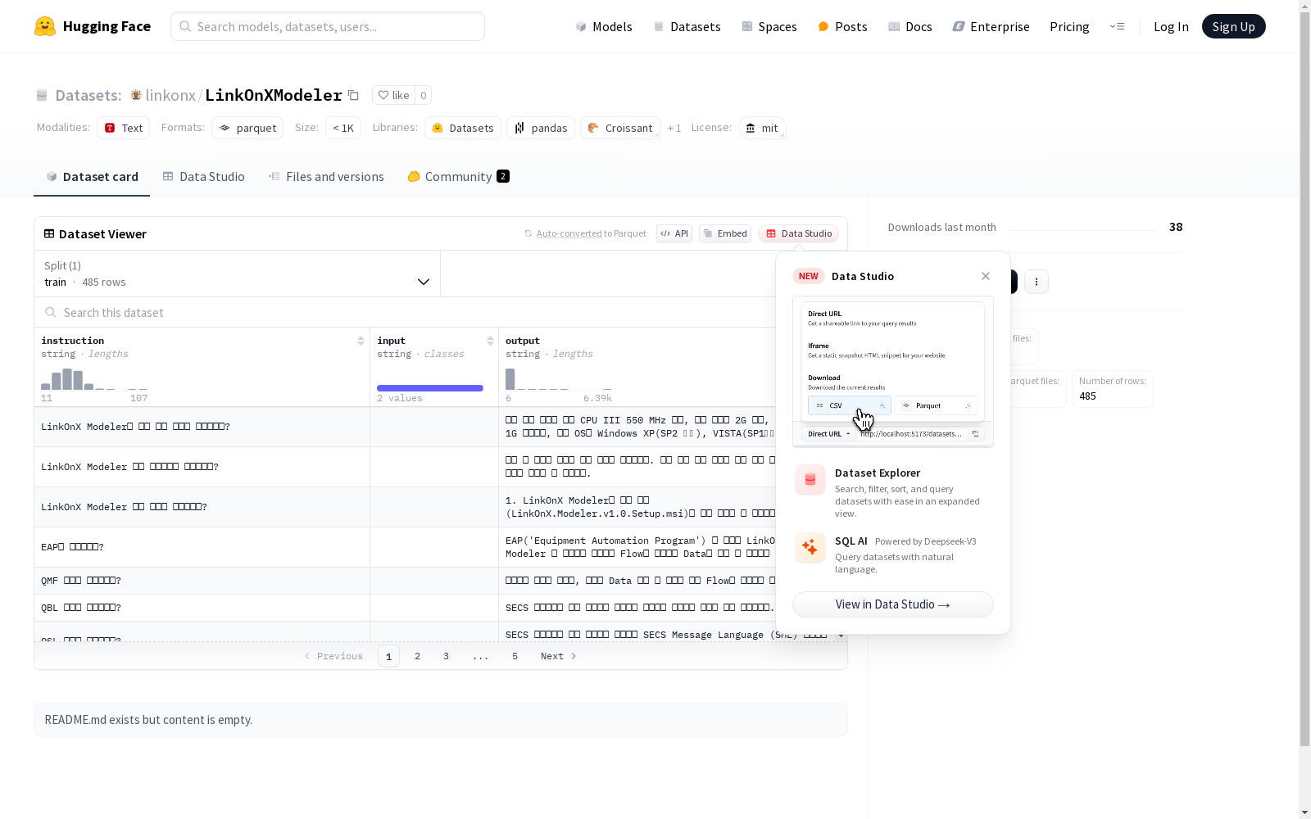The image size is (1311, 819).
Task: Like the LinkOnXModeler dataset
Action: pyautogui.click(x=393, y=95)
